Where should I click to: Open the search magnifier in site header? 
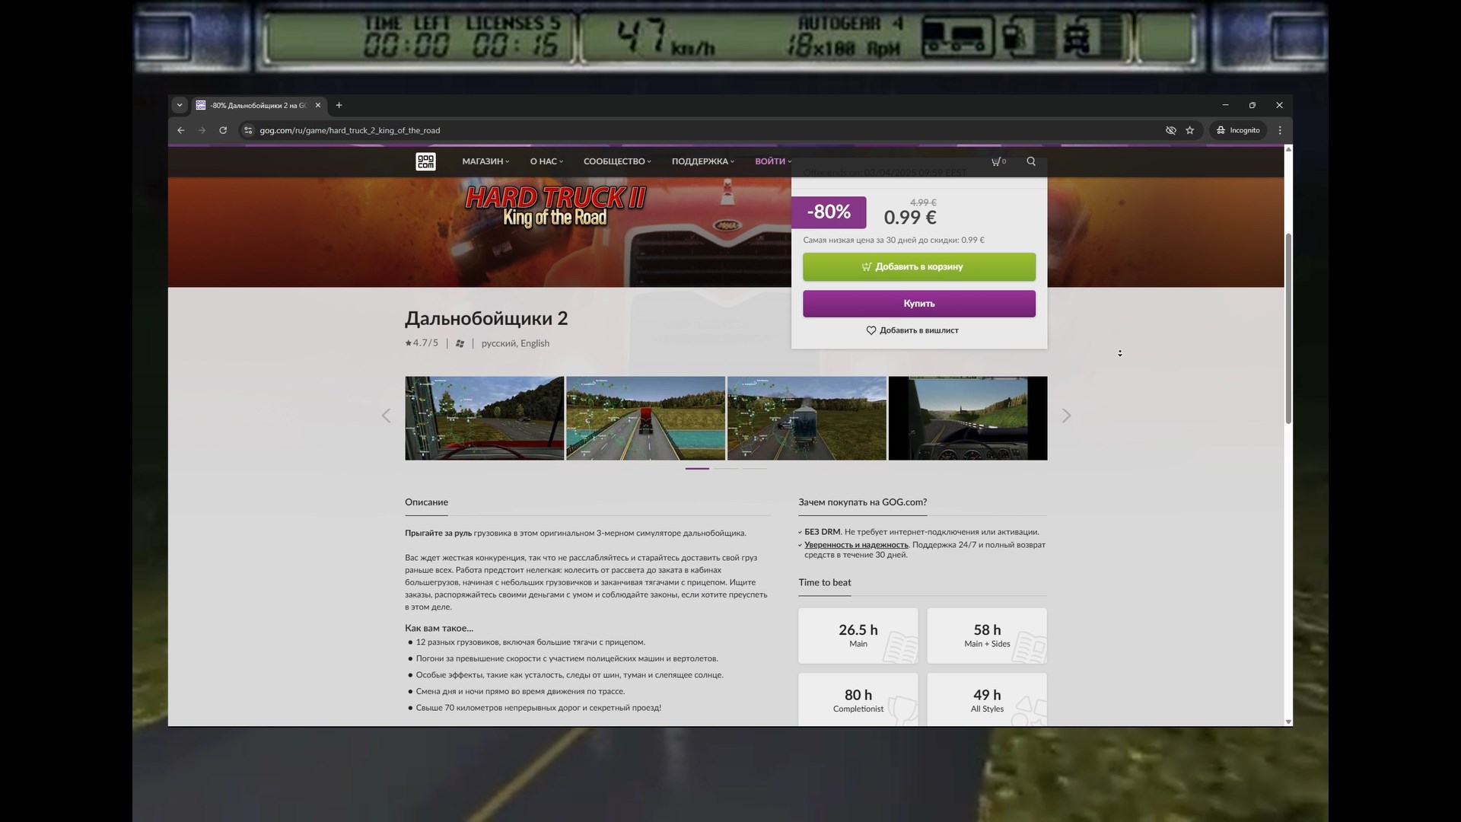1031,161
